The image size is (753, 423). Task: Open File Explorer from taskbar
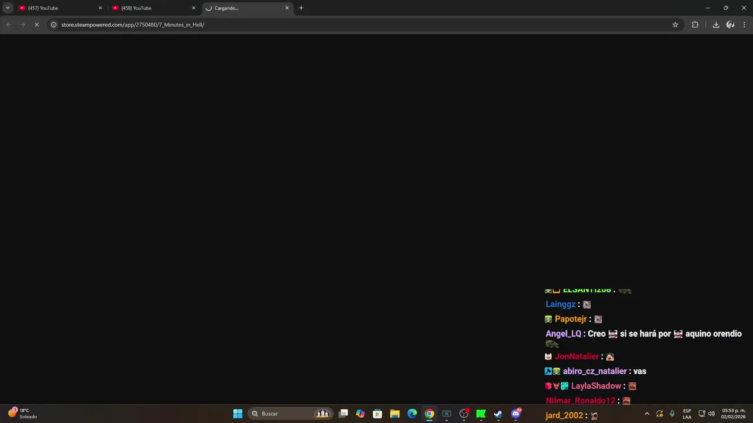tap(395, 414)
